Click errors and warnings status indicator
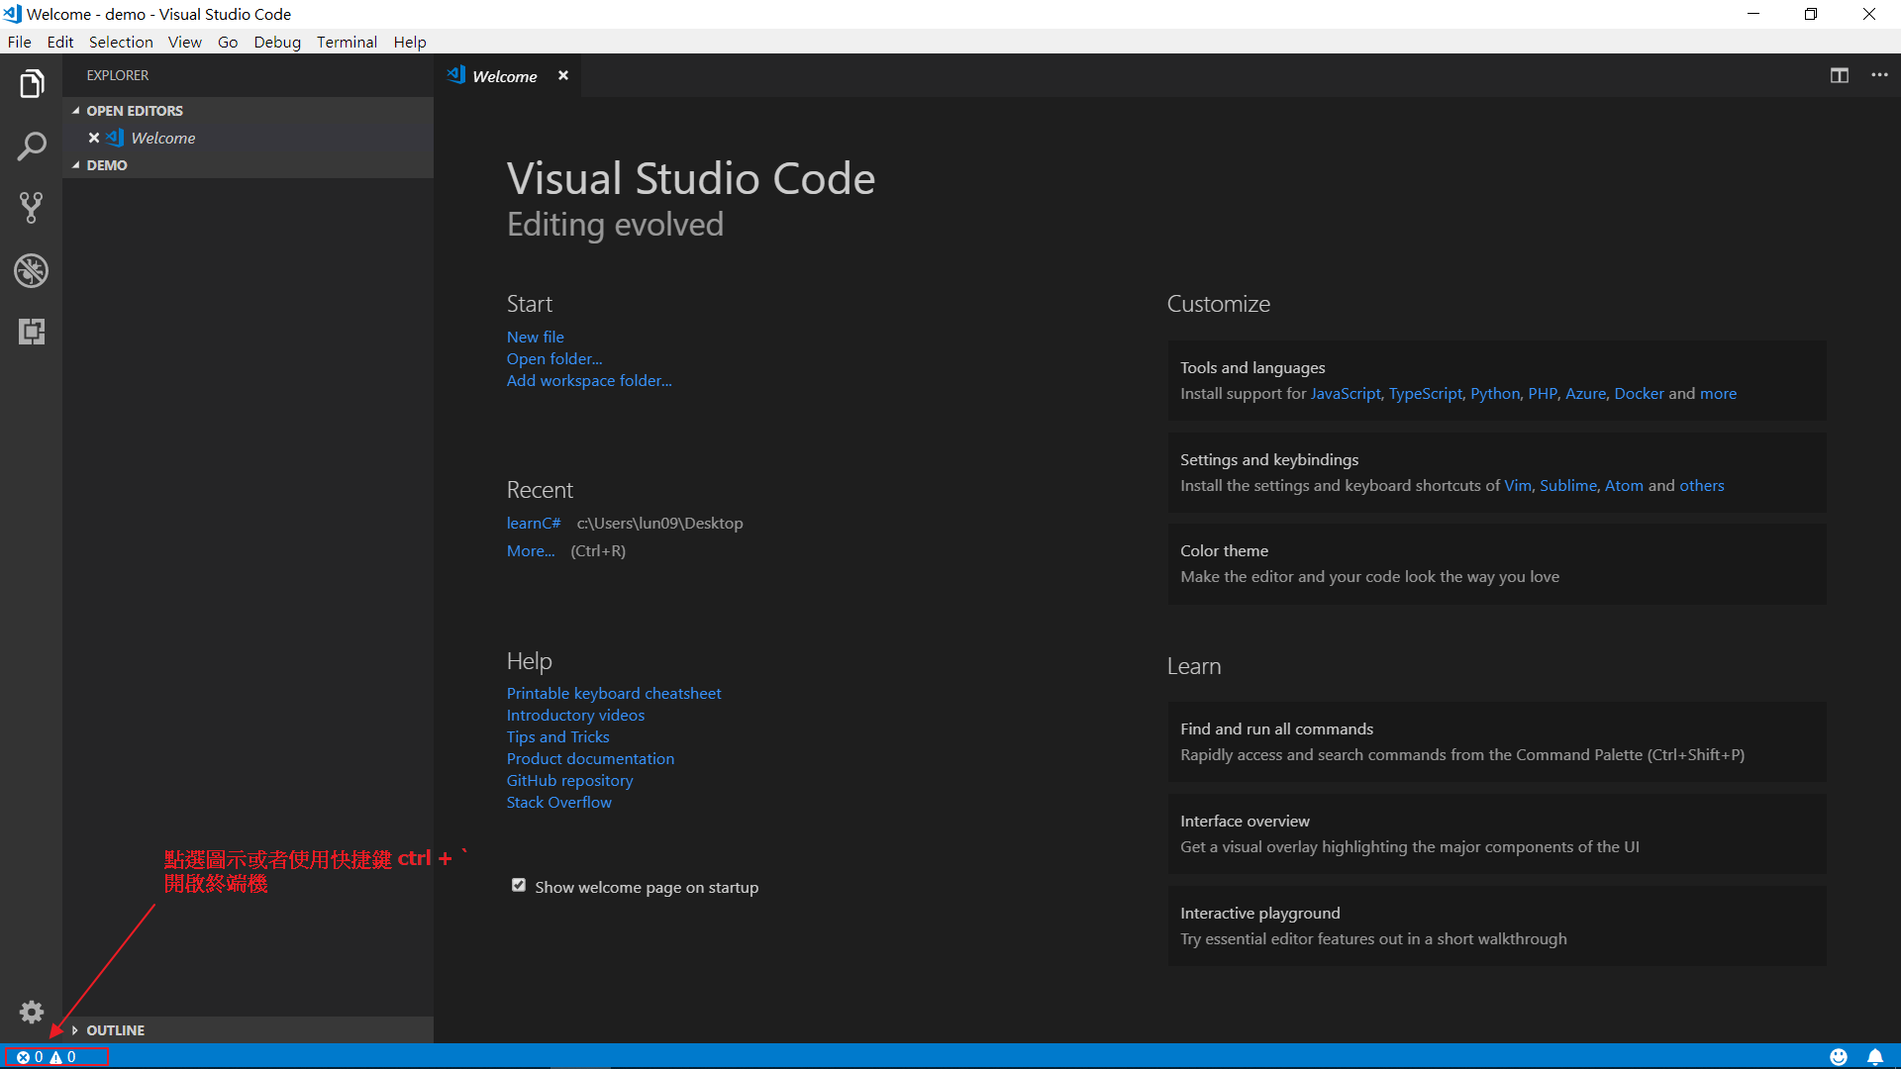 click(47, 1056)
